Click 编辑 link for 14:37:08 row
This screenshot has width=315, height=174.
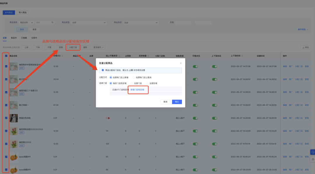(285, 66)
